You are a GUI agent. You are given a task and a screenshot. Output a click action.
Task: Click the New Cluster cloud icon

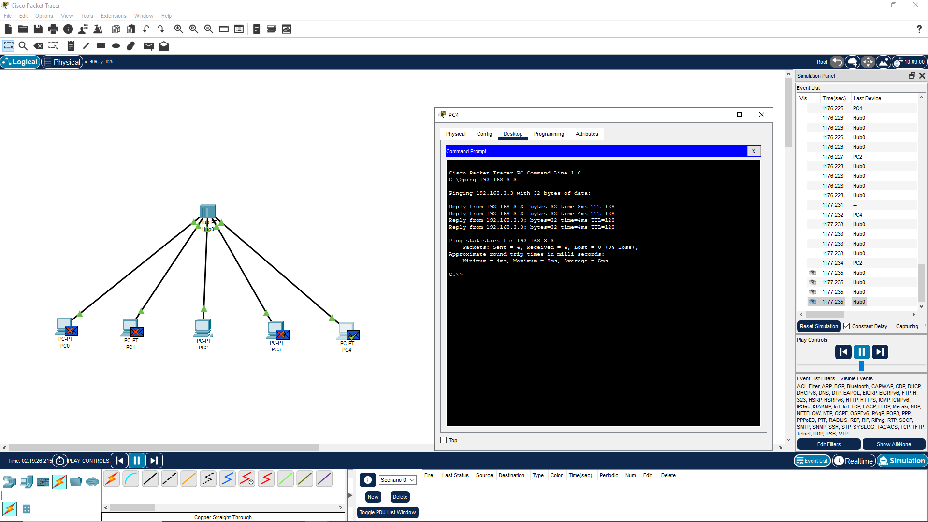click(853, 62)
